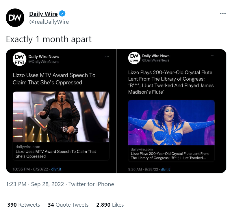Screen dimensions: 232x213
Task: View the 2,890 Likes list
Action: 110,205
